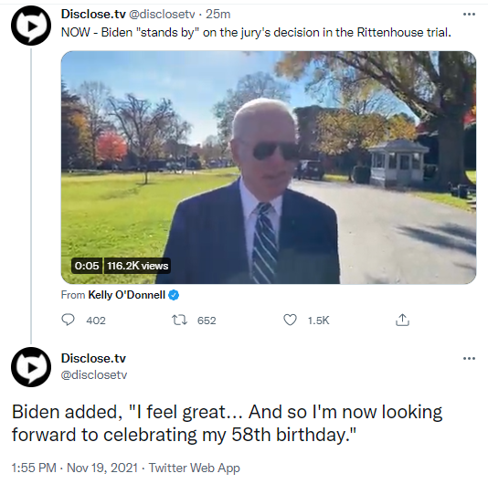The image size is (488, 484).
Task: Click the @disclosetv handle on second tweet
Action: [94, 374]
